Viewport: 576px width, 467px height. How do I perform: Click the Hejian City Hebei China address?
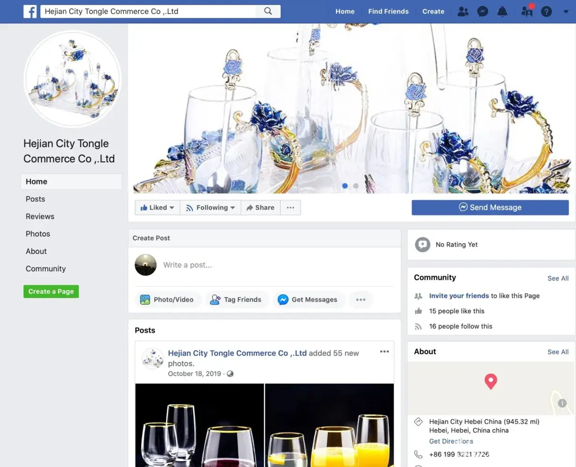click(x=484, y=426)
